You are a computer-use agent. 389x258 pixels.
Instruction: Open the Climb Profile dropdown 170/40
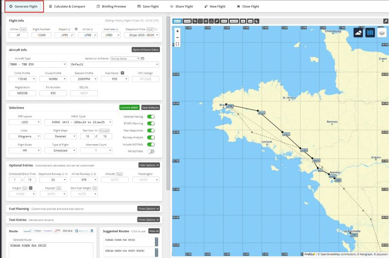(x=22, y=79)
